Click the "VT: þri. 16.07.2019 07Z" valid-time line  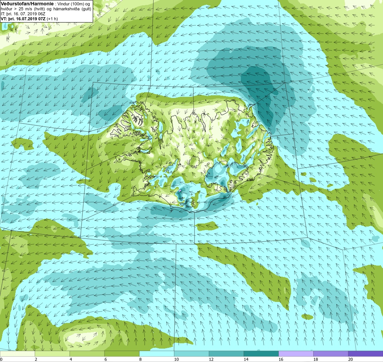click(x=23, y=19)
